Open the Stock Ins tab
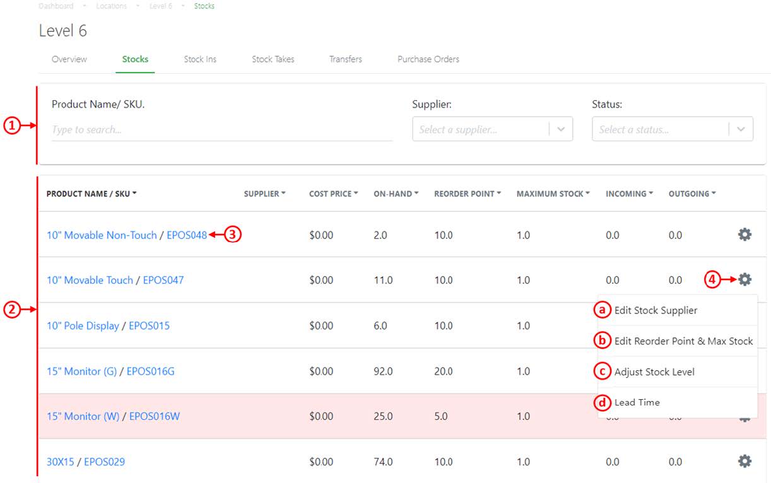Viewport: 771px width, 483px height. pos(200,59)
